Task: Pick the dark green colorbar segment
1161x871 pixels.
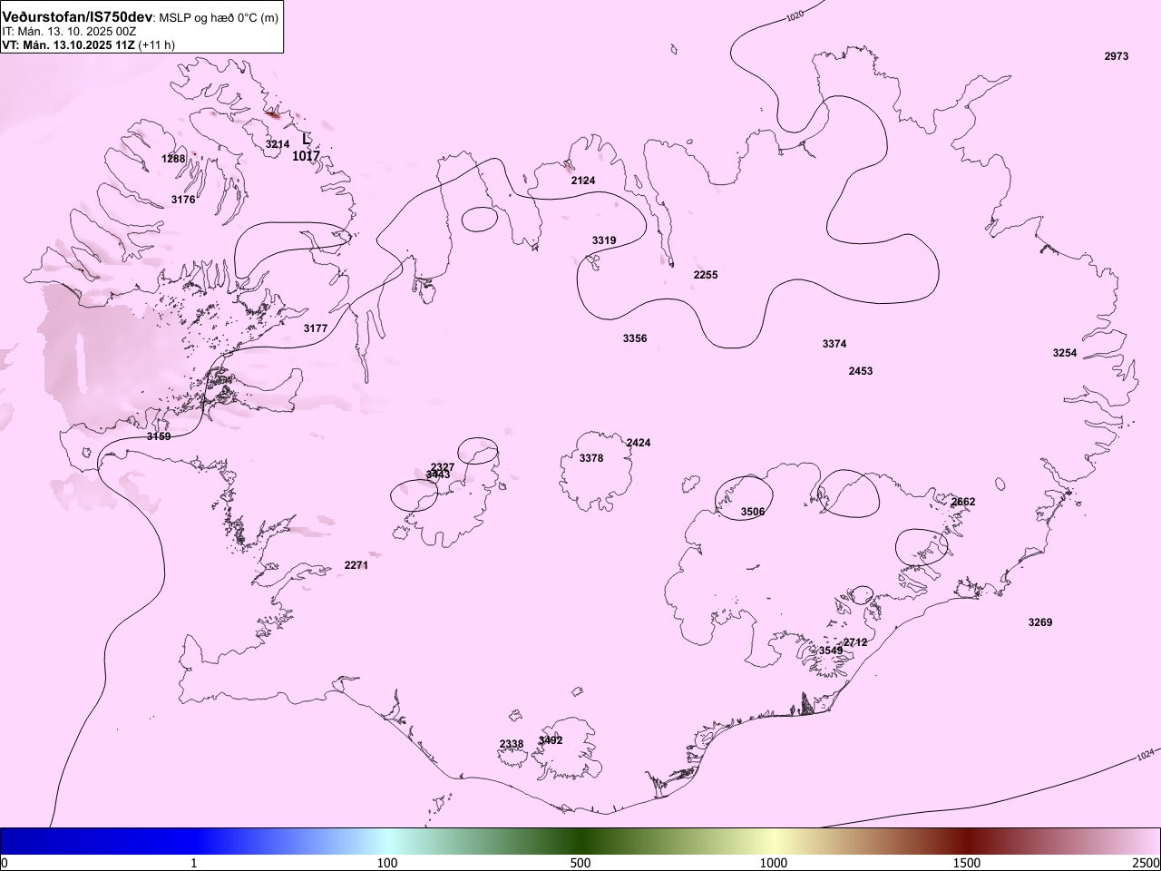Action: click(x=580, y=841)
